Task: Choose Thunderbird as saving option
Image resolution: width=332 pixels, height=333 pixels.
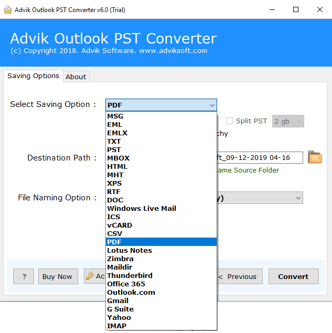Action: [x=161, y=276]
